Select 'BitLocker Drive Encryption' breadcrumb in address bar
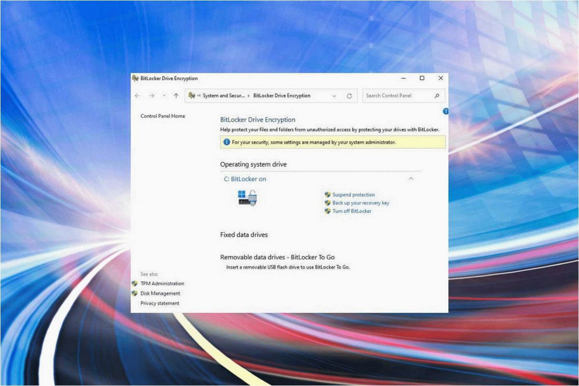Image resolution: width=579 pixels, height=386 pixels. coord(282,95)
